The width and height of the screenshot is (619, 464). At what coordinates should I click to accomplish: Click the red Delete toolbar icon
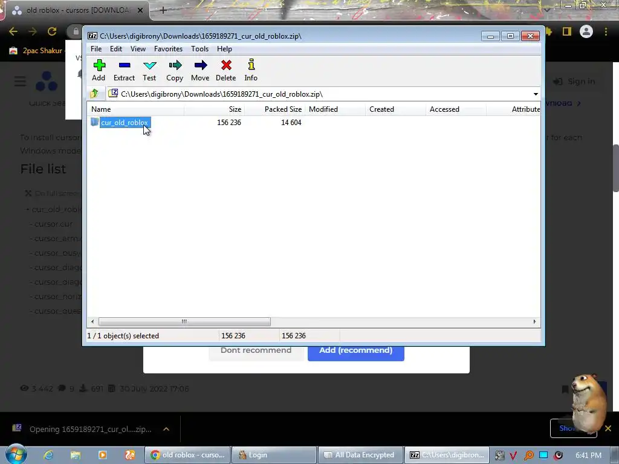coord(226,70)
